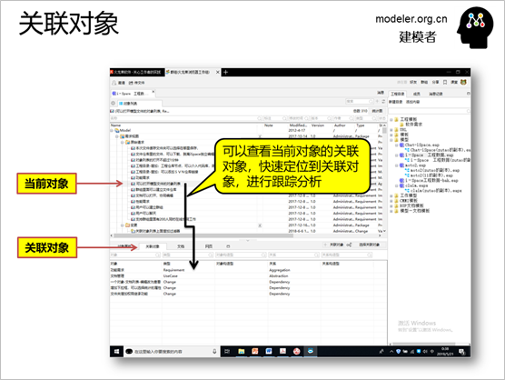The height and width of the screenshot is (380, 505).
Task: Select the 成员 tab in right panel
Action: tap(416, 94)
